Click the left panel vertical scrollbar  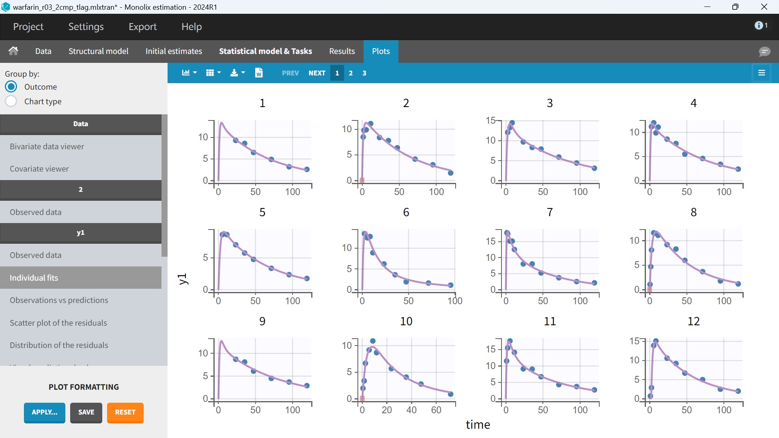point(164,185)
